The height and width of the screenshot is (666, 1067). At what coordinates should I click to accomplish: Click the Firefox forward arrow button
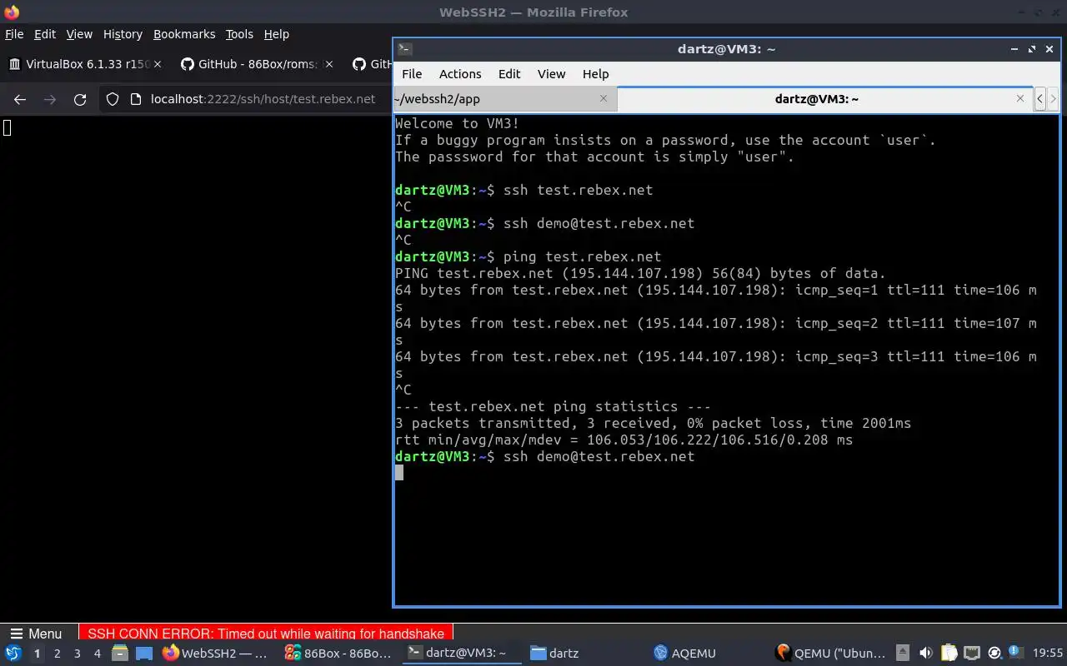point(50,99)
